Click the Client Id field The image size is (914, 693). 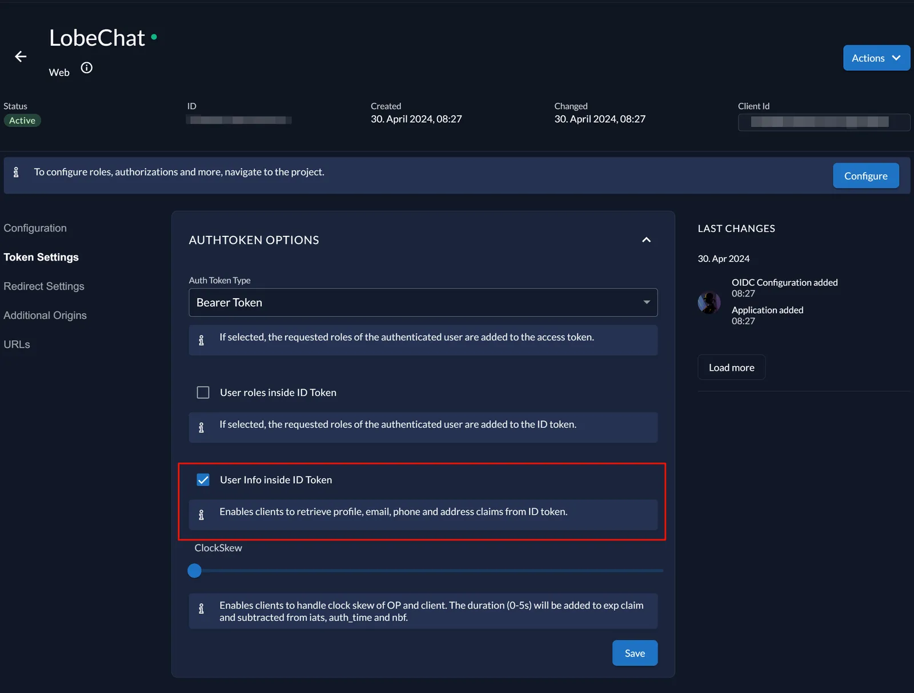click(x=824, y=122)
